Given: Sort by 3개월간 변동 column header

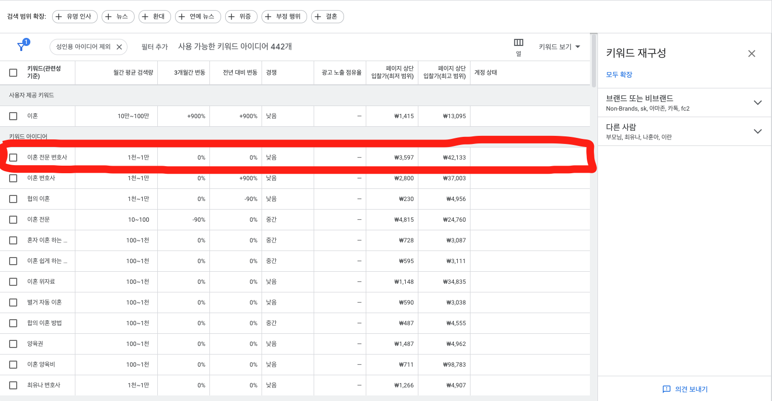Looking at the screenshot, I should [x=190, y=73].
